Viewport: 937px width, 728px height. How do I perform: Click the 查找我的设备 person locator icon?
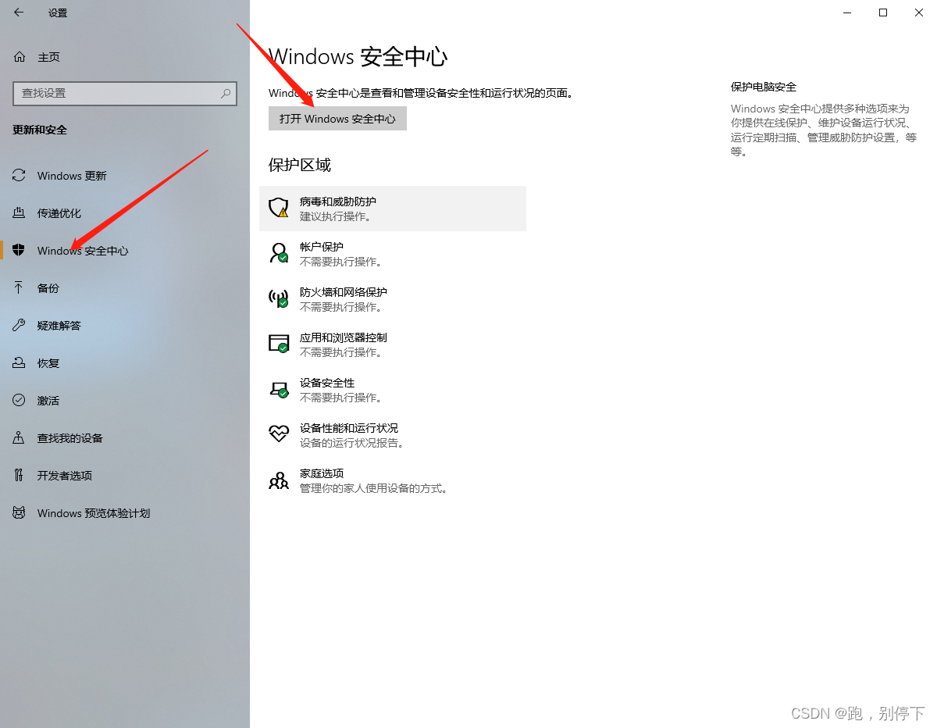(19, 438)
